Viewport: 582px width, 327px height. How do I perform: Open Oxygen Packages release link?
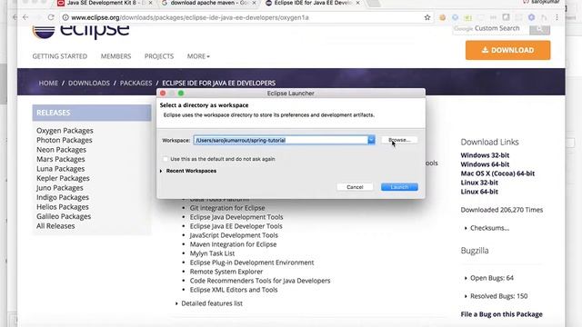click(x=65, y=131)
